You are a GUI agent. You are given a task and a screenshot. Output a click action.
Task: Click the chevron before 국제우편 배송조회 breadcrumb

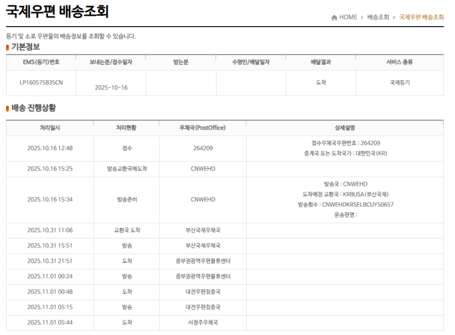pos(394,18)
